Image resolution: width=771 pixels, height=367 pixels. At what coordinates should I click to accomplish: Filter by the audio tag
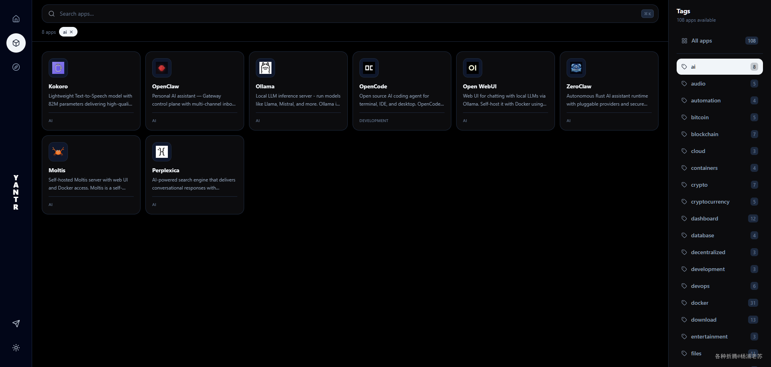[720, 84]
